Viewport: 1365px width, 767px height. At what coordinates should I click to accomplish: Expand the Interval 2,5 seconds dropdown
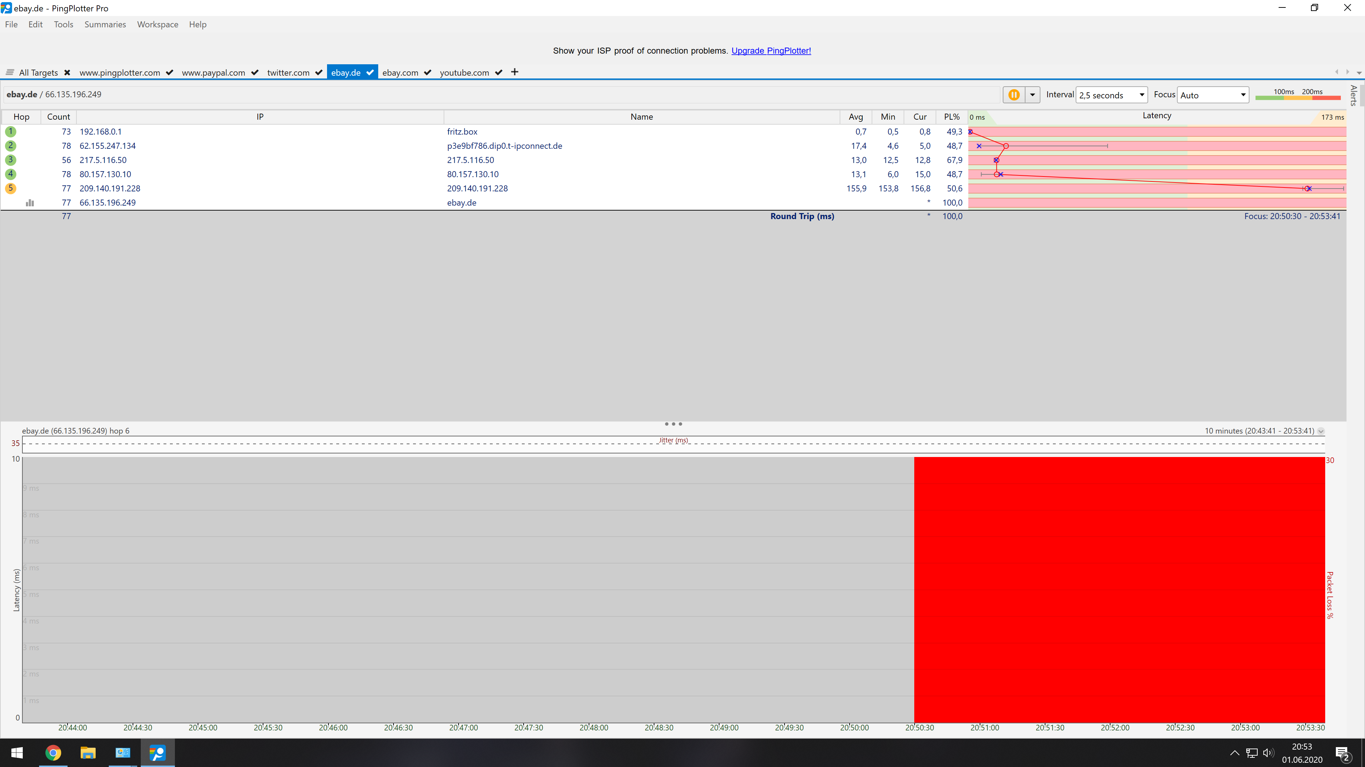tap(1111, 95)
